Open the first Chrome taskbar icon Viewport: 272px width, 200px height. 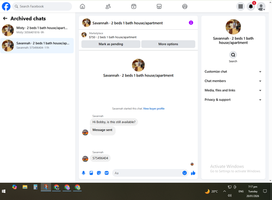click(x=57, y=187)
